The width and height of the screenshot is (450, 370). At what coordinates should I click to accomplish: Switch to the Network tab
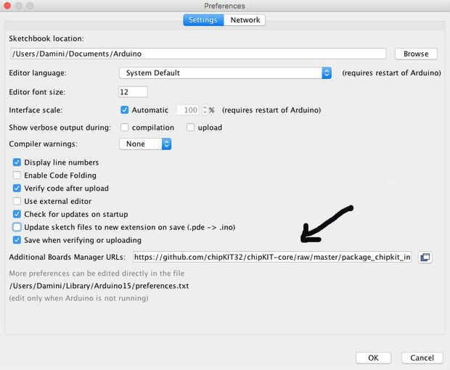click(x=245, y=20)
